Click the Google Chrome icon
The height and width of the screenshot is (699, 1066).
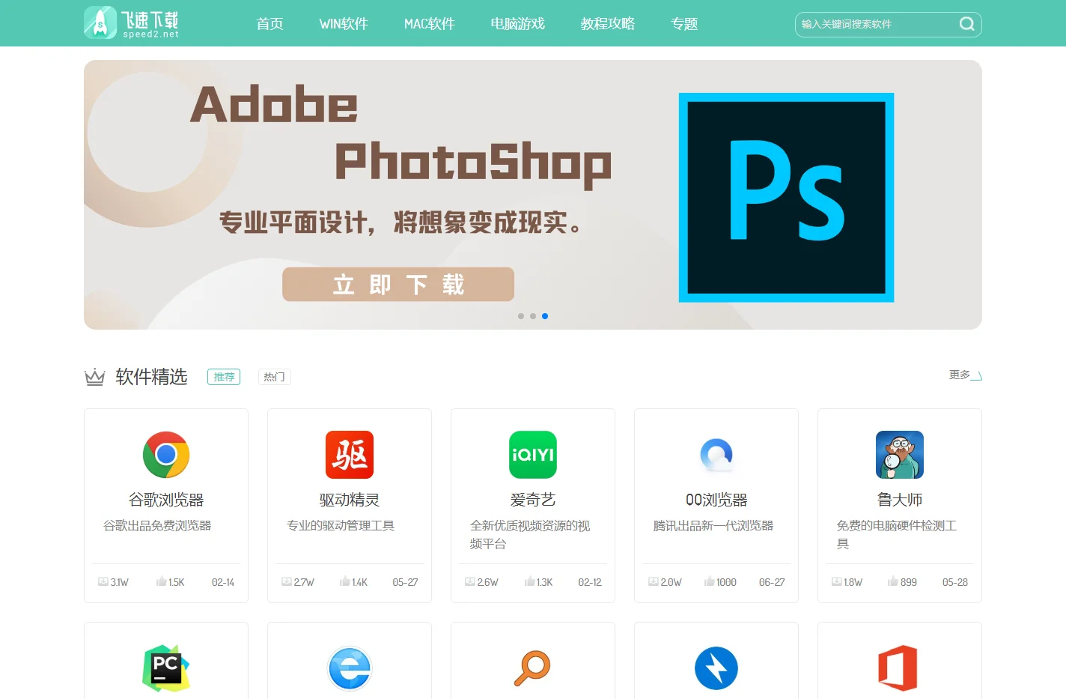click(166, 455)
